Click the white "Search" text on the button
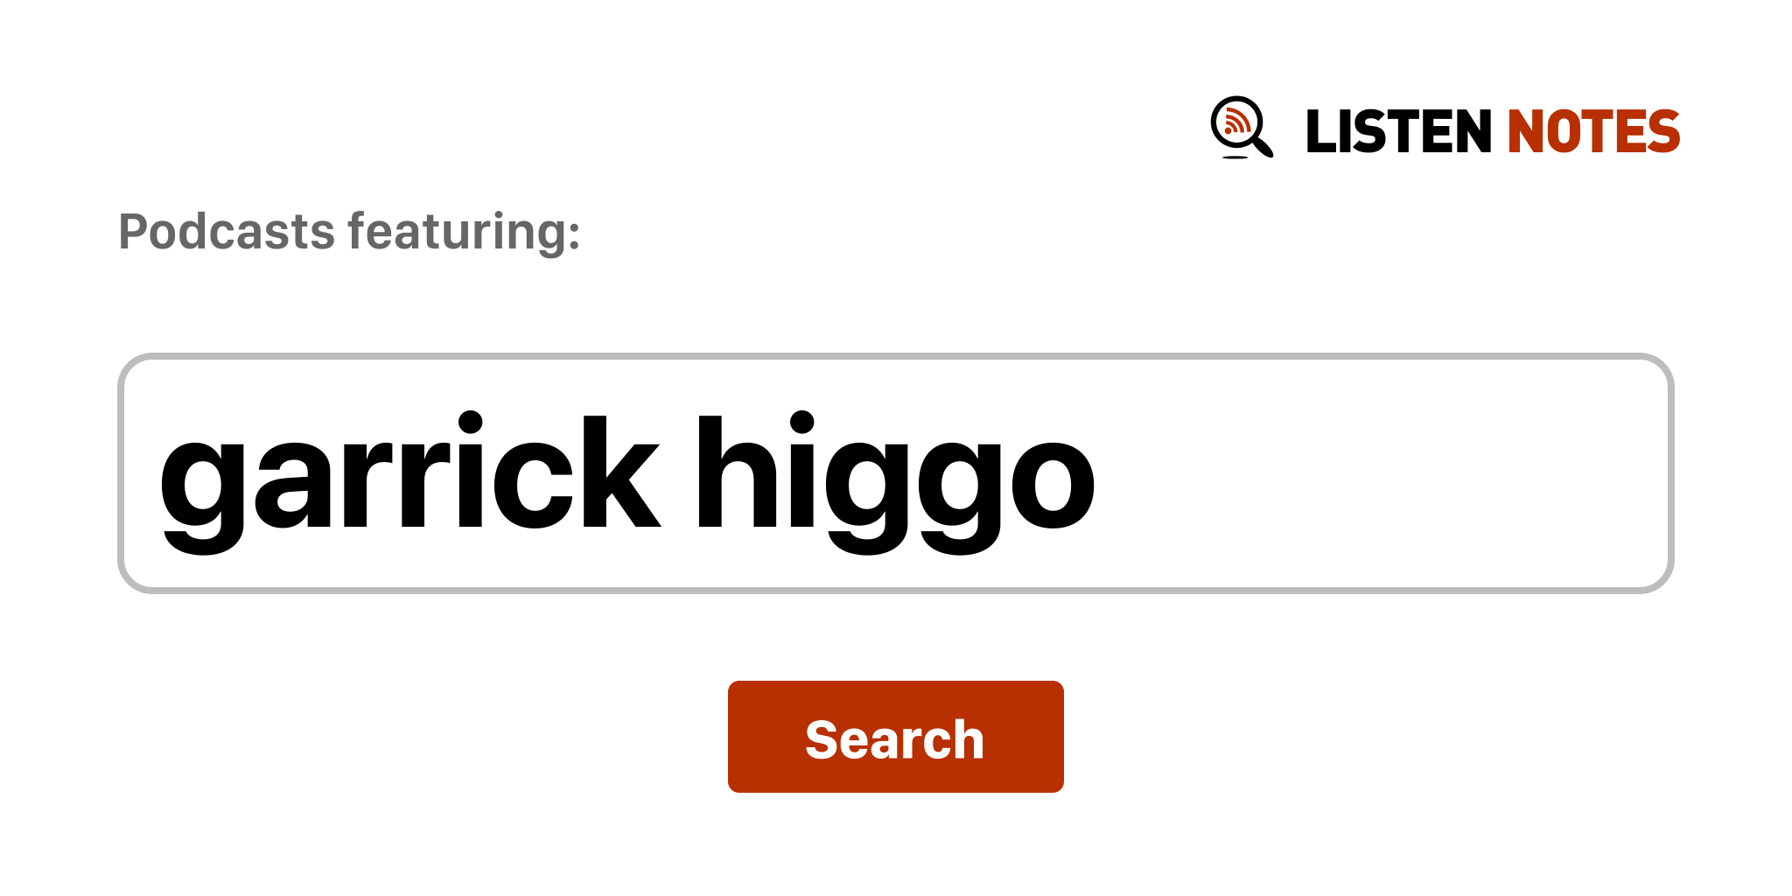Screen dimensions: 1792x896 coord(895,739)
